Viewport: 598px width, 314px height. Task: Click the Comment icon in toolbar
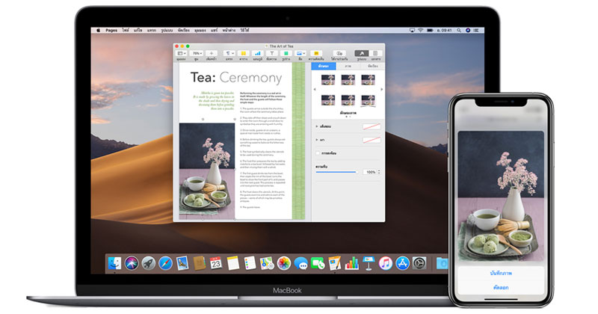tap(316, 54)
